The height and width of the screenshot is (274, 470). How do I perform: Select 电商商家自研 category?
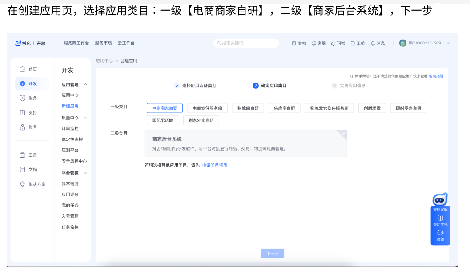pos(165,108)
